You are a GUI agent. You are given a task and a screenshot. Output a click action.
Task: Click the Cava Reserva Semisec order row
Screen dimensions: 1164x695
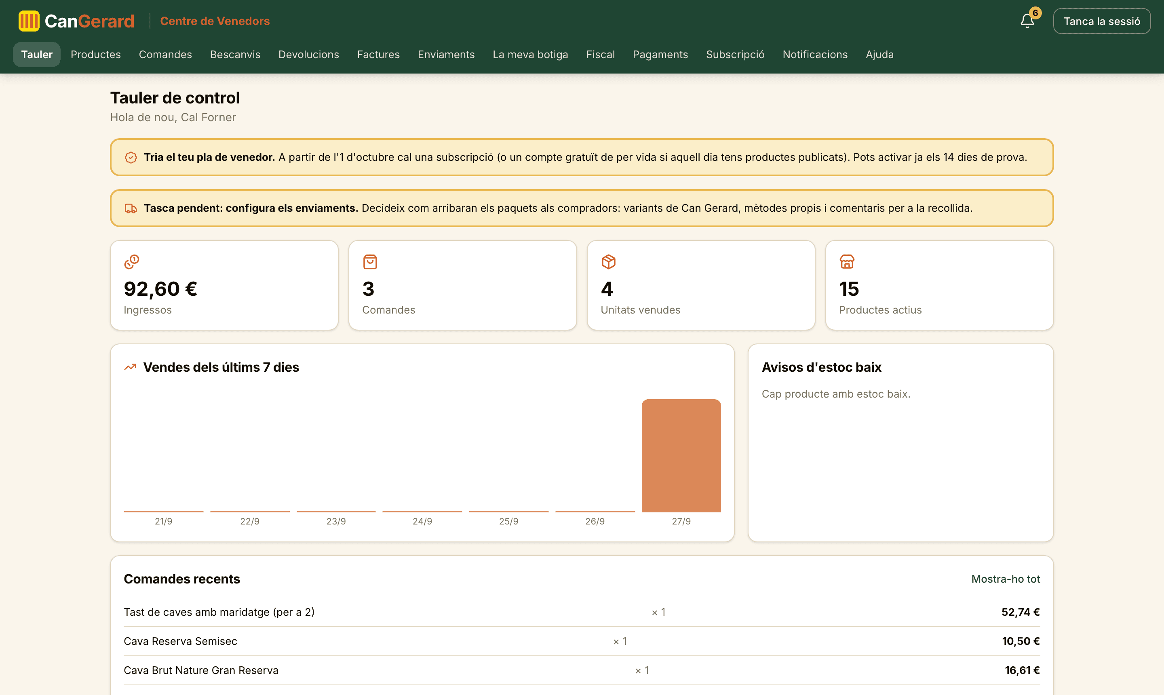(582, 642)
